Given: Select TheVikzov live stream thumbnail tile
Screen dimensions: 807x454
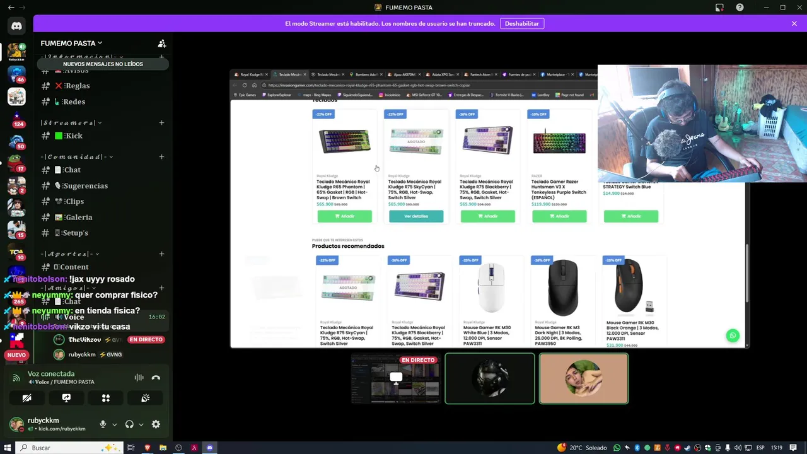Looking at the screenshot, I should (395, 378).
